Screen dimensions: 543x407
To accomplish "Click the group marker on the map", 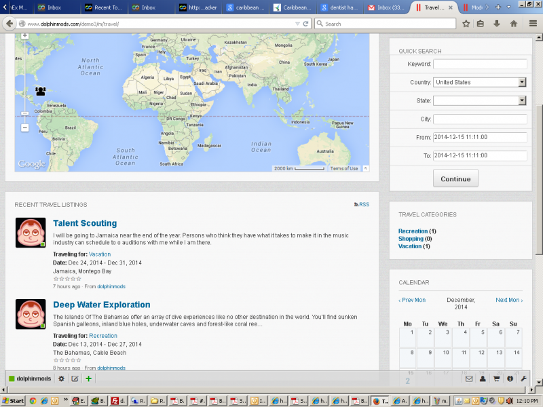I will coord(41,91).
